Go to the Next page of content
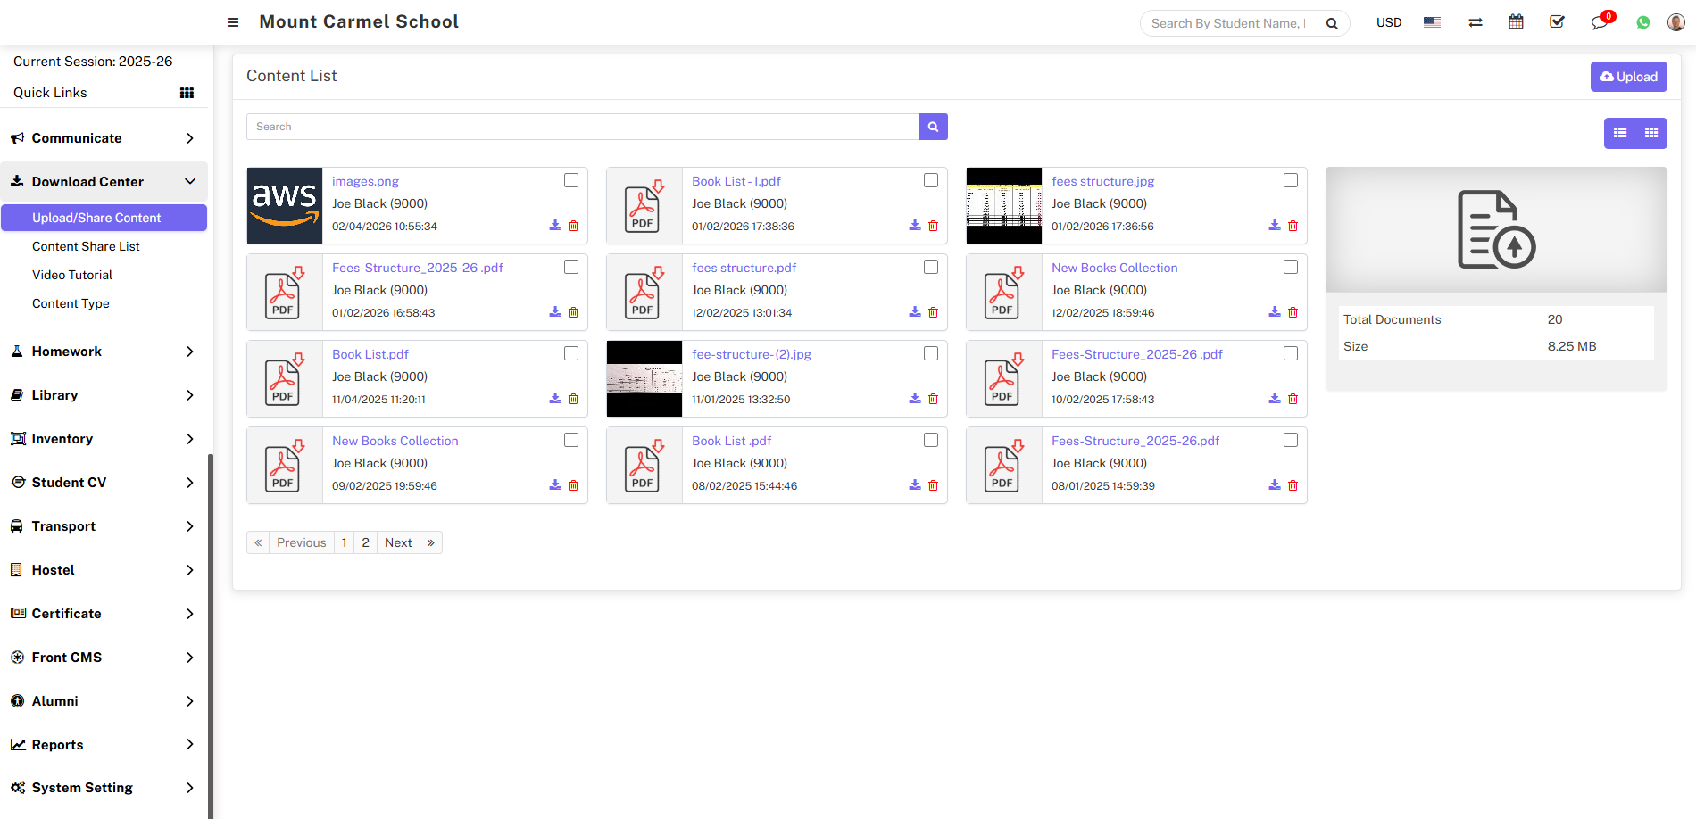 [x=398, y=542]
